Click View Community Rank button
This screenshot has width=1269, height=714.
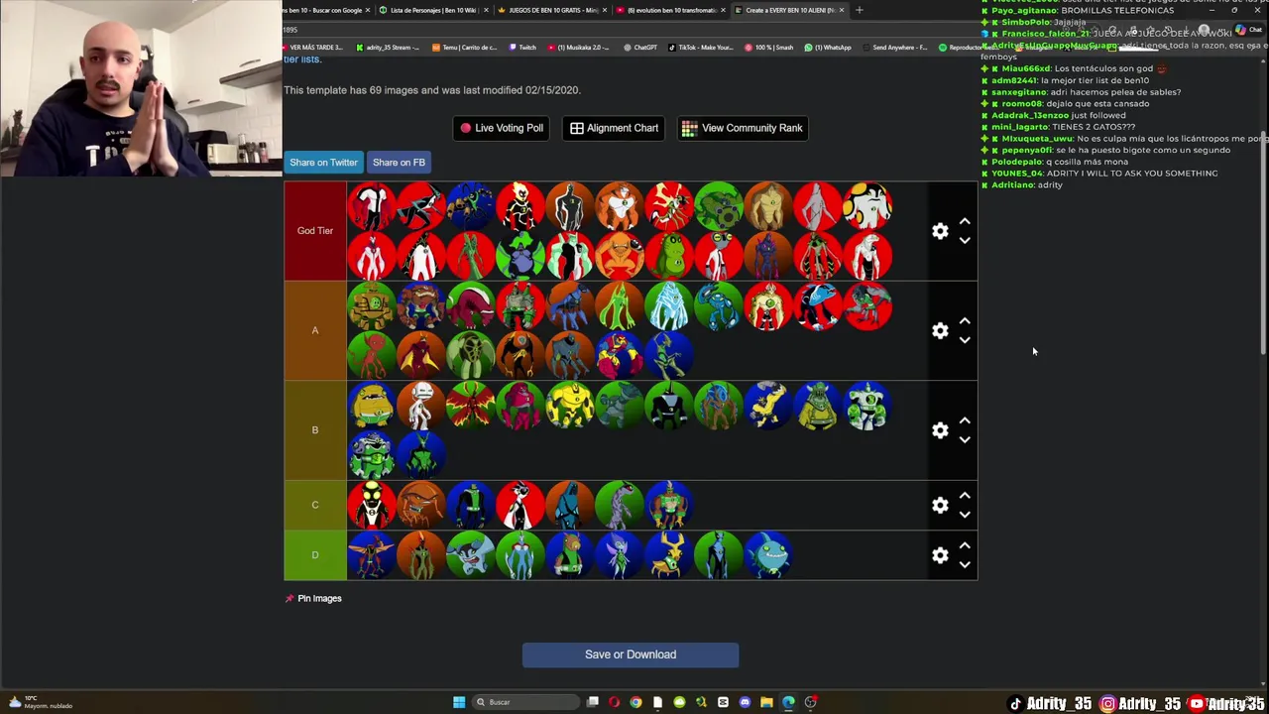click(x=742, y=128)
